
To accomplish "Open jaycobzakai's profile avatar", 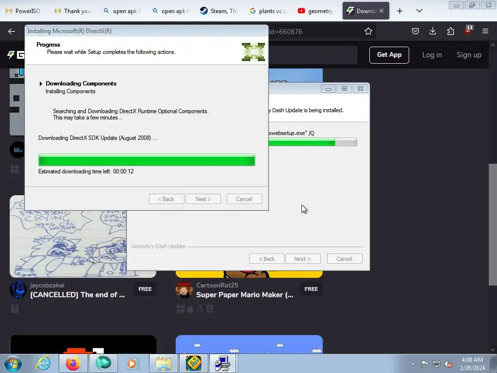I will click(18, 290).
